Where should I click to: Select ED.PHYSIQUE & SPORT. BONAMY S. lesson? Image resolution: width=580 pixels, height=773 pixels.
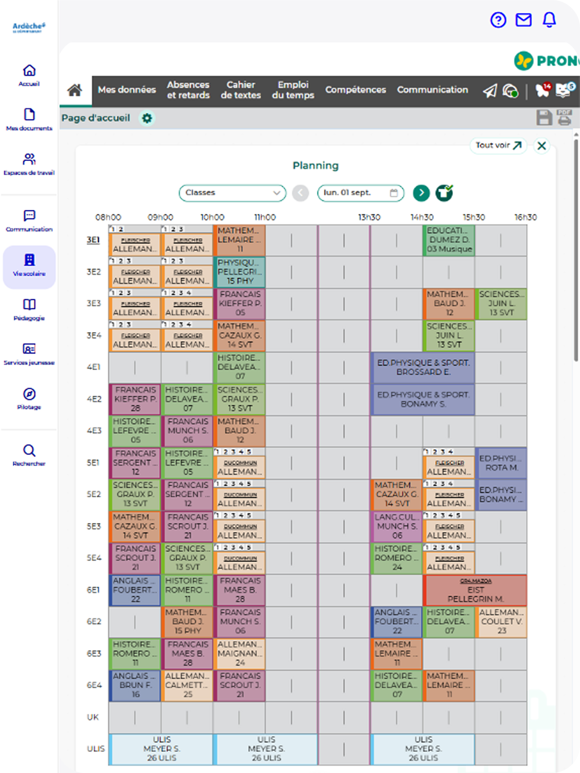[423, 399]
